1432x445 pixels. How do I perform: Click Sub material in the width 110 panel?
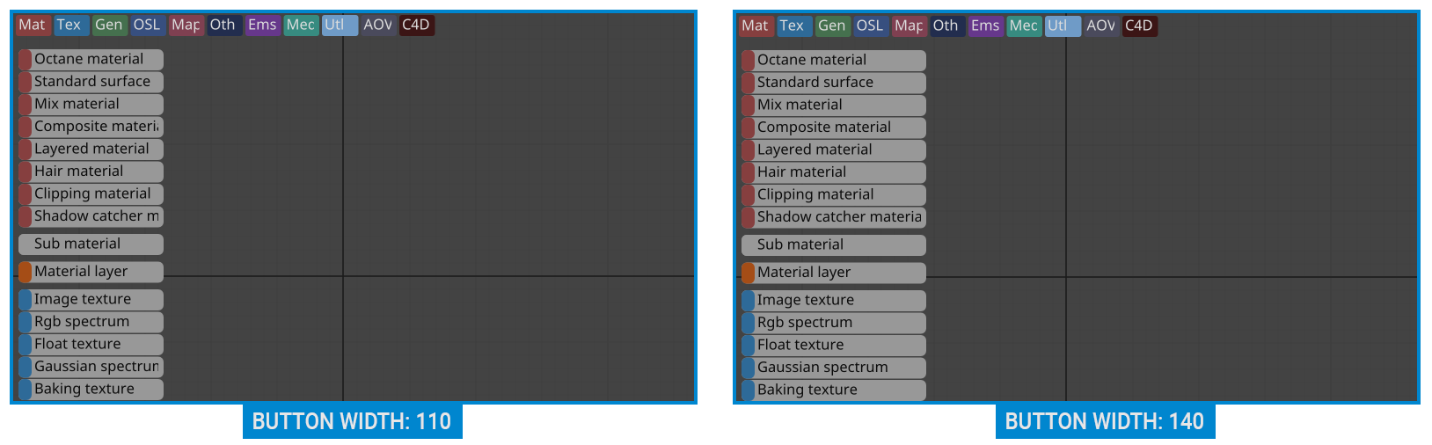[x=91, y=244]
